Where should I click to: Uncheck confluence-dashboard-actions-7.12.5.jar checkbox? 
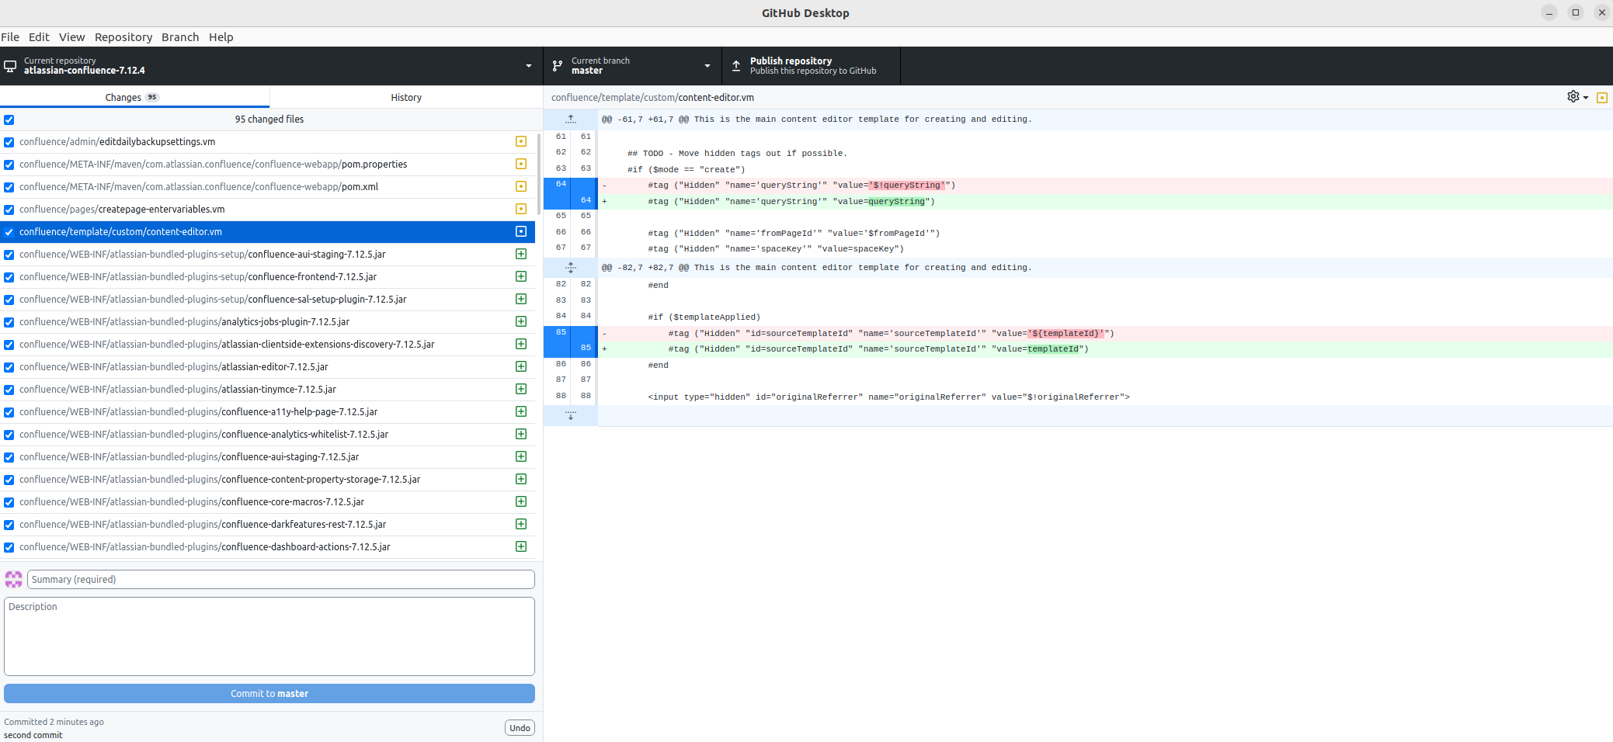(x=9, y=547)
